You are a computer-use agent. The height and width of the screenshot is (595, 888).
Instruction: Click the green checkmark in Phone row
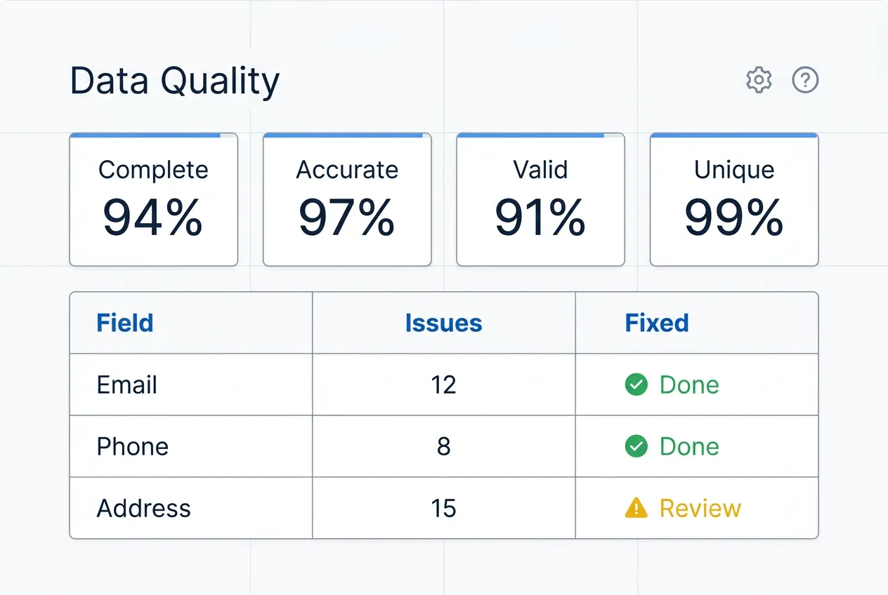pos(636,446)
